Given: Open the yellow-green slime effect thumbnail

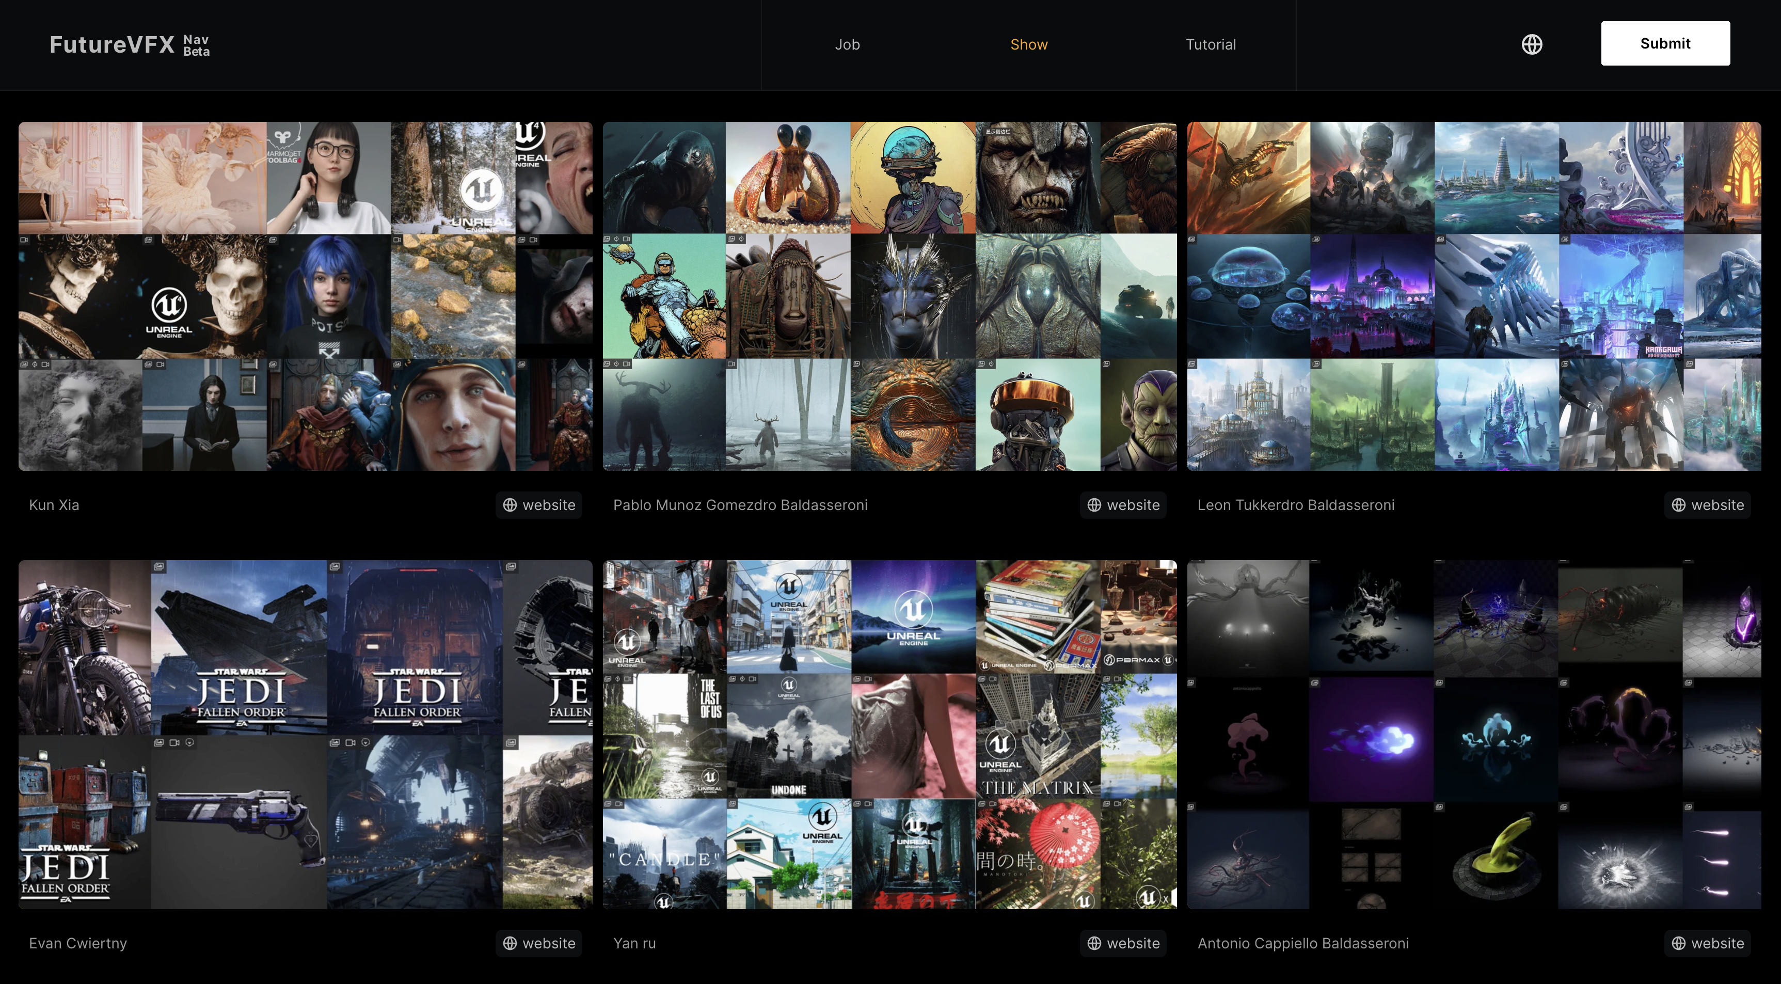Looking at the screenshot, I should pyautogui.click(x=1496, y=856).
